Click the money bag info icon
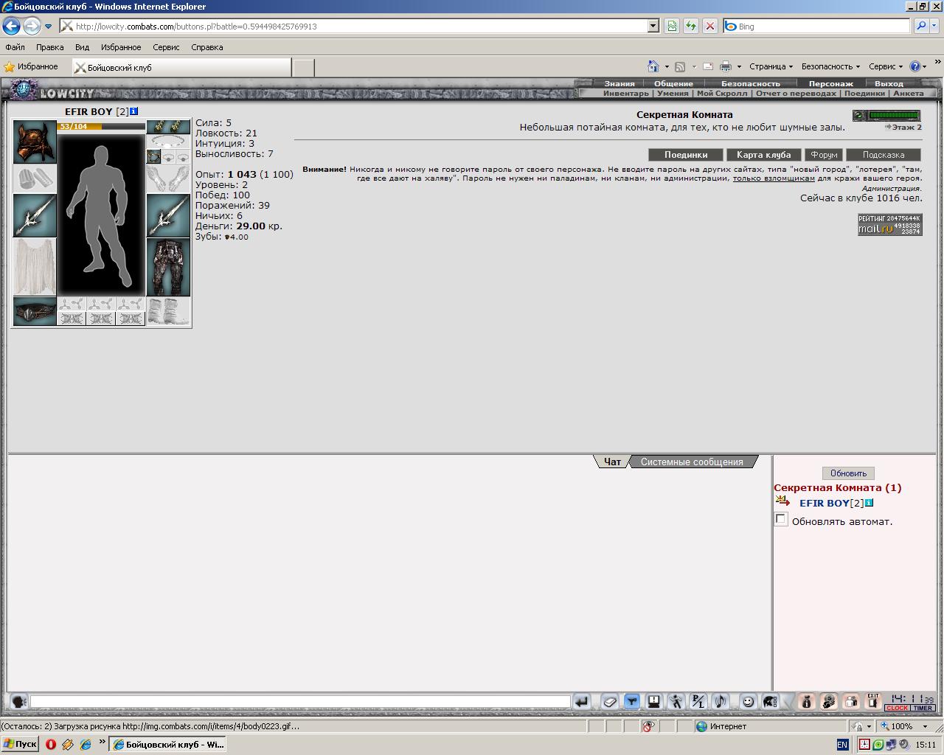Image resolution: width=944 pixels, height=755 pixels. click(x=806, y=702)
